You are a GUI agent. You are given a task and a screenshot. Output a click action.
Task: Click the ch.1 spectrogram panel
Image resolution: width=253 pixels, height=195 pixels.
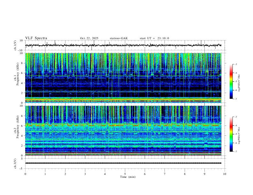[123, 78]
